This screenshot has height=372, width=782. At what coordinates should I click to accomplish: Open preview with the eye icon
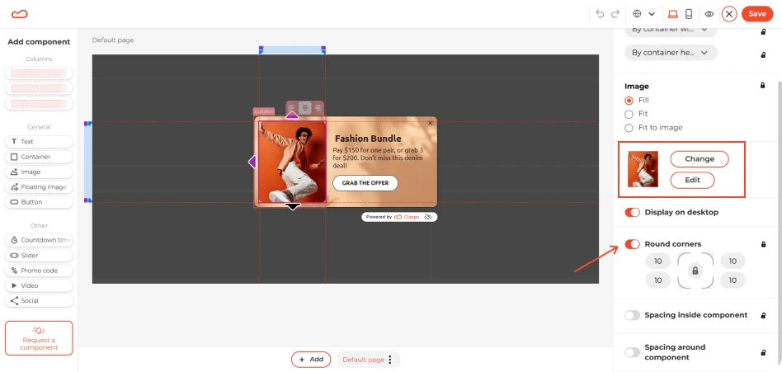click(x=709, y=14)
